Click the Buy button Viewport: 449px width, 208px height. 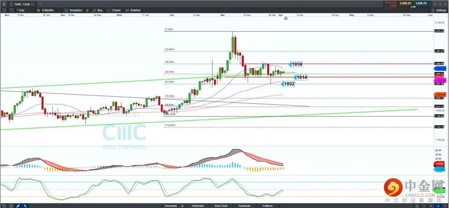click(x=97, y=10)
